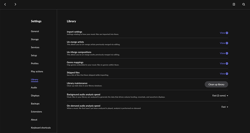Viewport: 250px width, 133px height.
Task: Click arrow icon next to Import settings View
Action: [227, 33]
